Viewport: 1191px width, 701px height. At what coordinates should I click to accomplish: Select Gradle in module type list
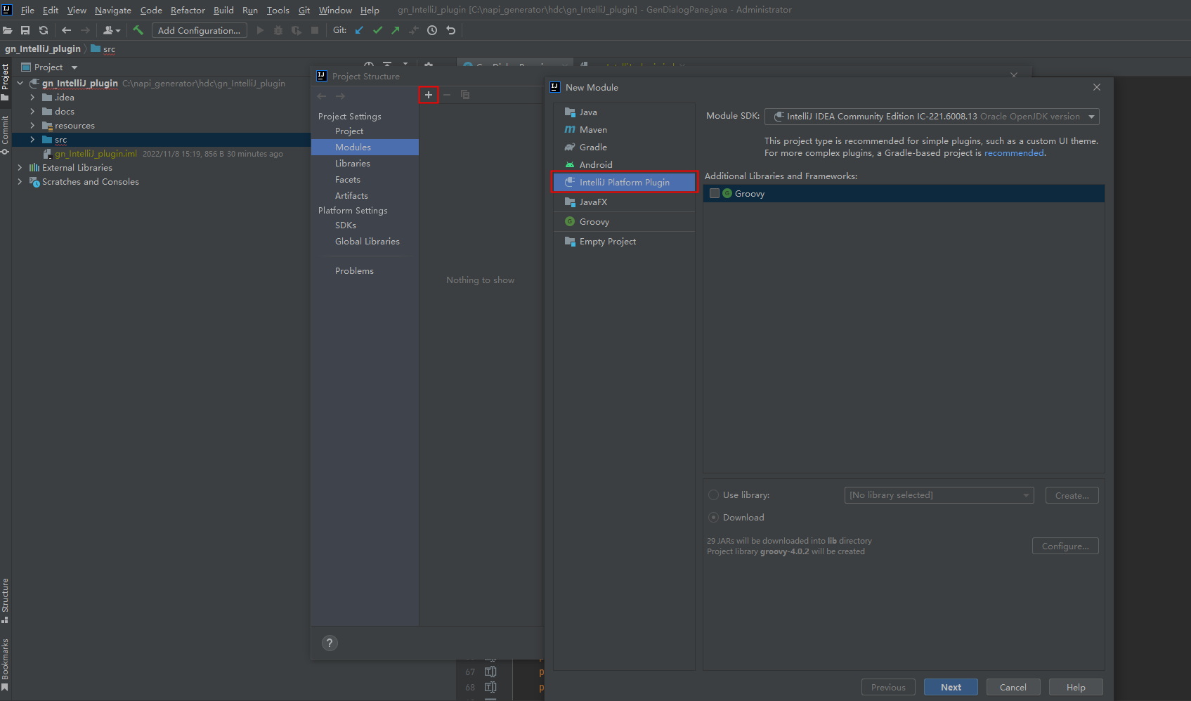[593, 148]
